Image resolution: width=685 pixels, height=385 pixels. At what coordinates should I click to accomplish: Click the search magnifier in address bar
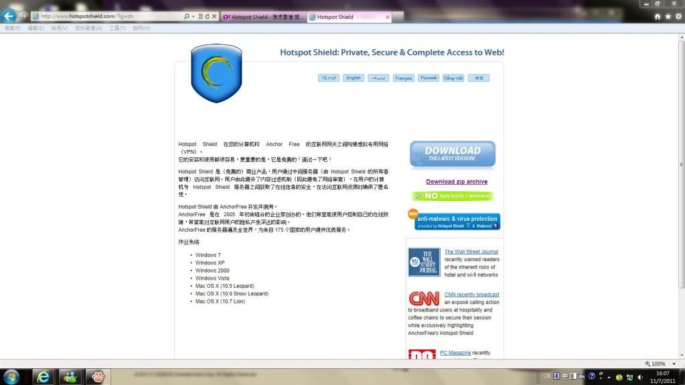[x=187, y=16]
